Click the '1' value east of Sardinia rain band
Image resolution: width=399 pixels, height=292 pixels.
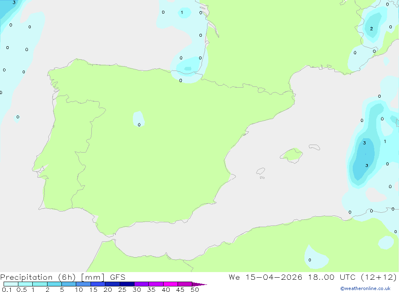point(385,141)
